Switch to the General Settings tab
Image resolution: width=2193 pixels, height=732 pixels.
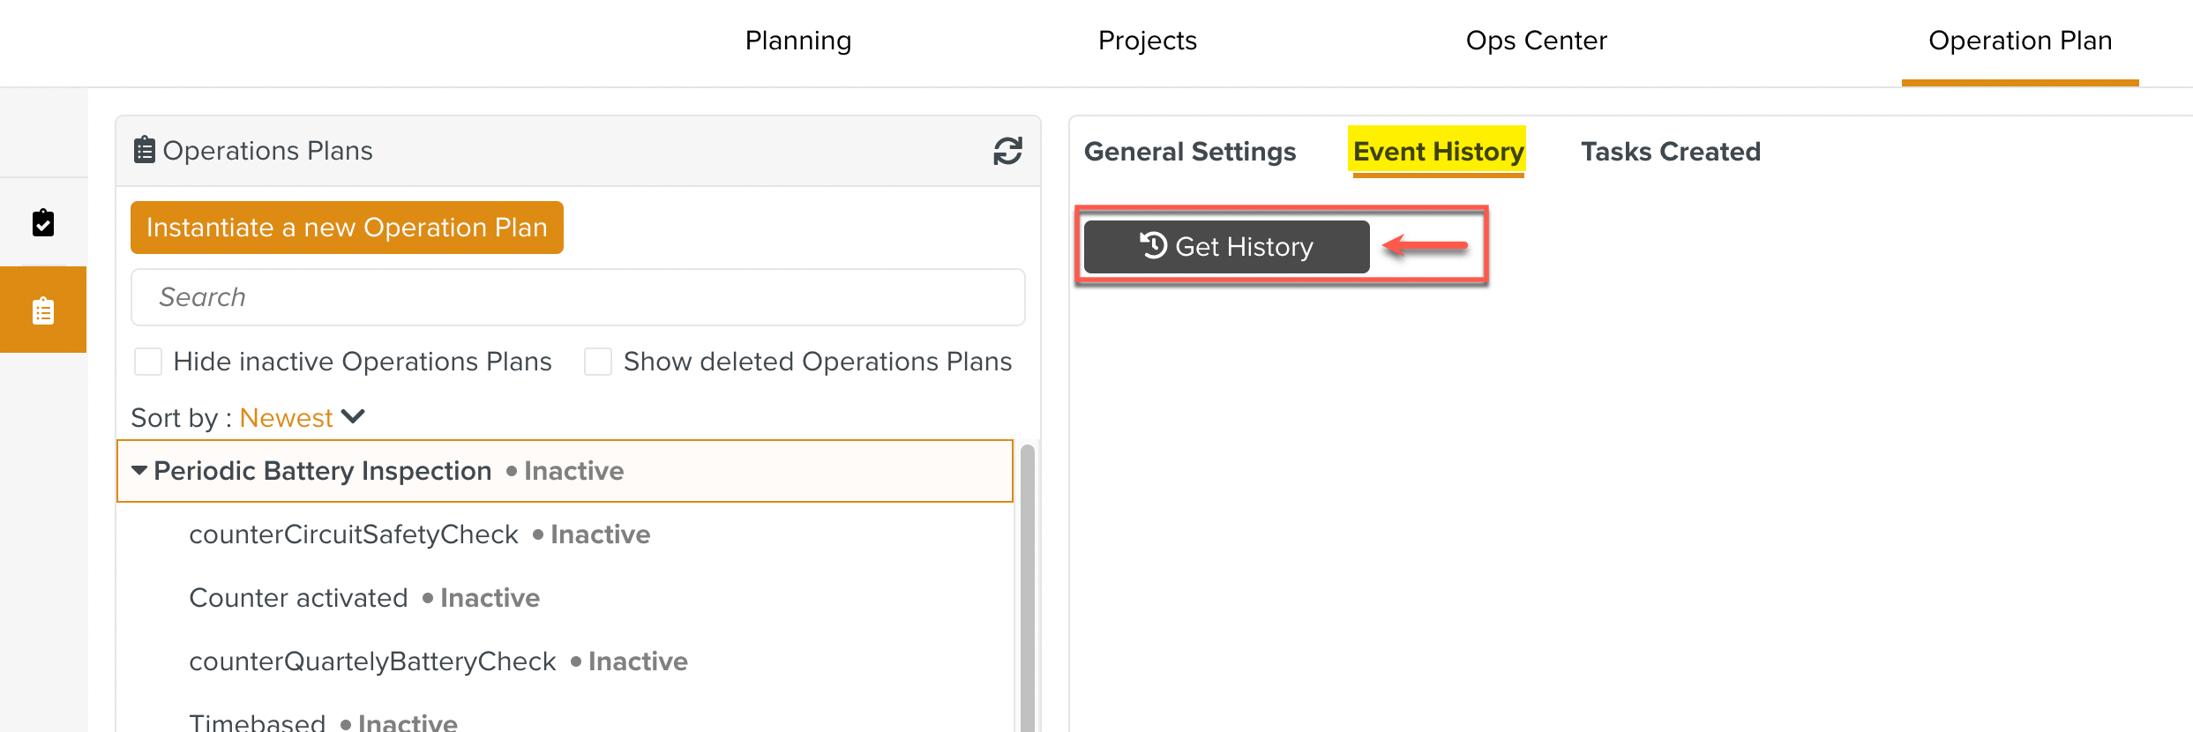point(1190,152)
